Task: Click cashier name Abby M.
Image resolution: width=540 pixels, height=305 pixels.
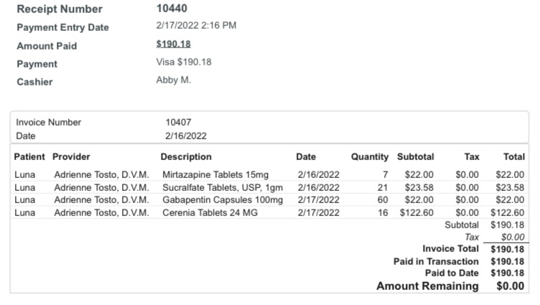Action: coord(174,80)
